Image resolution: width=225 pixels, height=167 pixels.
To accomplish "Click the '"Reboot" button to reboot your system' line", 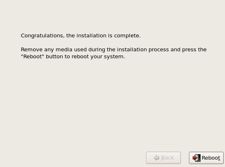I will (73, 57).
